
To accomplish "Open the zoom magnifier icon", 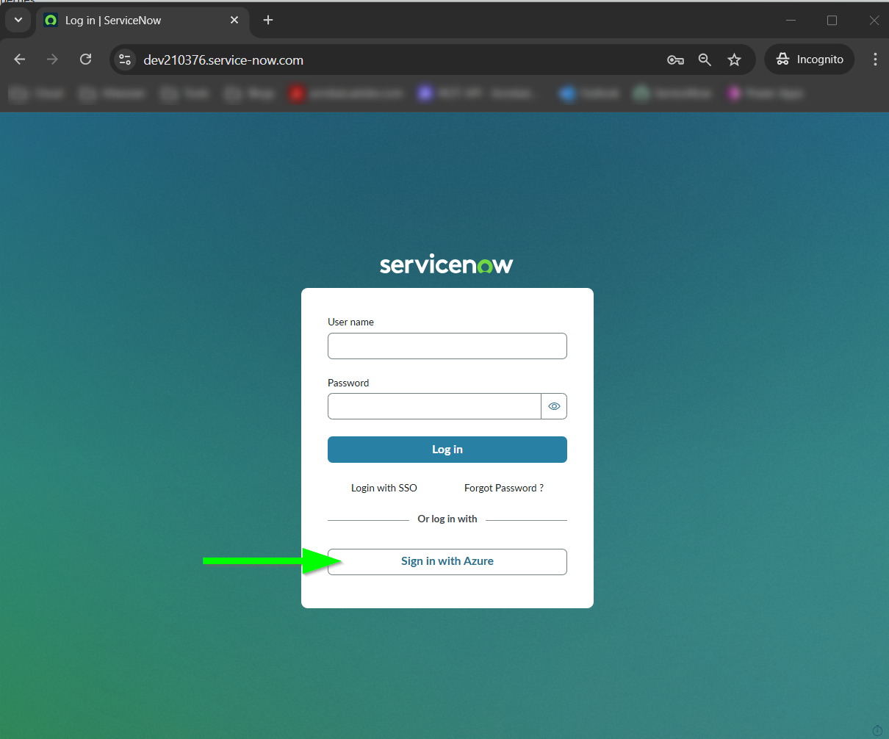I will pyautogui.click(x=705, y=60).
